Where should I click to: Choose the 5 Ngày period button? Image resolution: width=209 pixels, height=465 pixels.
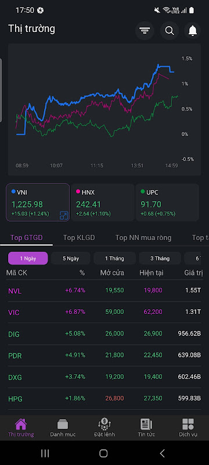click(x=70, y=258)
